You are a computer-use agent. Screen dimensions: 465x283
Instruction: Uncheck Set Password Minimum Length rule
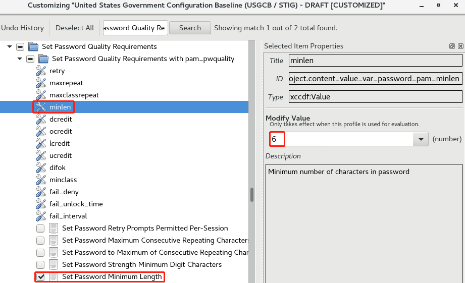pyautogui.click(x=40, y=277)
